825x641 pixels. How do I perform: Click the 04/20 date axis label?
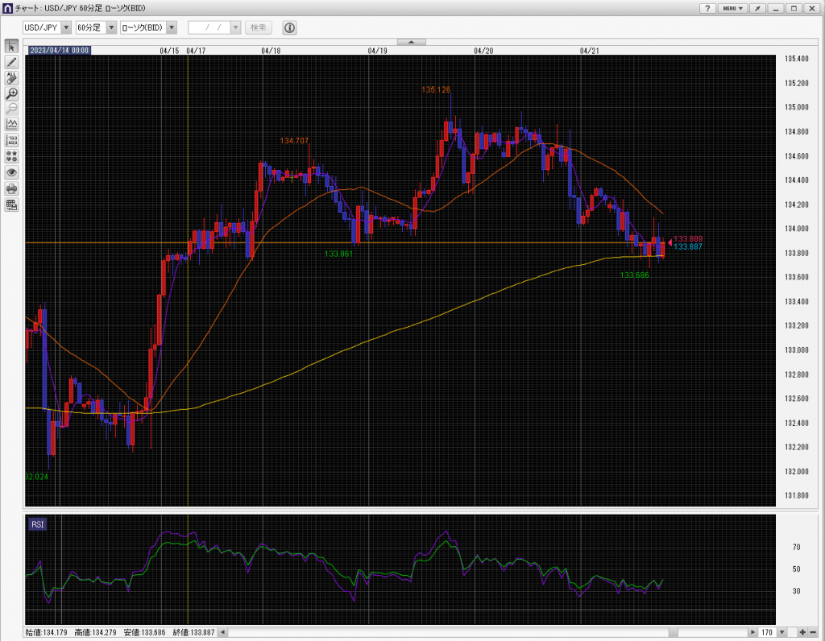coord(483,51)
